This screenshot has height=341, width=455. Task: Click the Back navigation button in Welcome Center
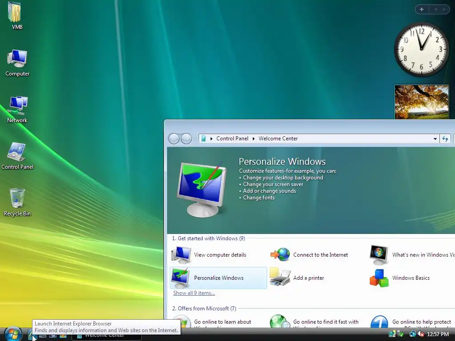174,139
